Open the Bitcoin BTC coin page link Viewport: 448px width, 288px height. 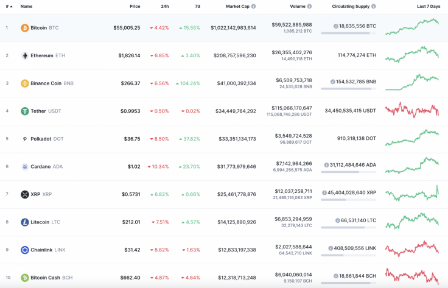44,28
